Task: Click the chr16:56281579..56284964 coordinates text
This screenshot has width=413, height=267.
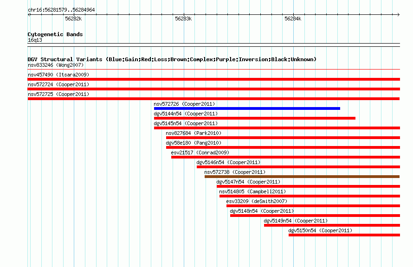Action: [61, 10]
